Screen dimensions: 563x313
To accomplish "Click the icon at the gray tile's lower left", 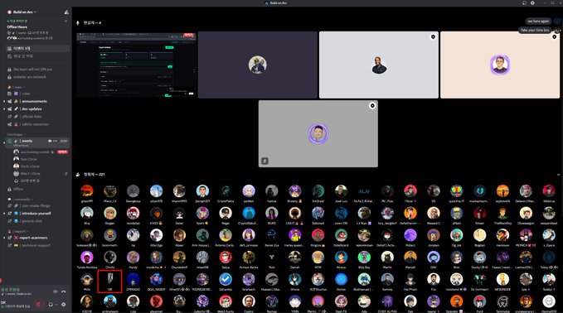I will [265, 161].
